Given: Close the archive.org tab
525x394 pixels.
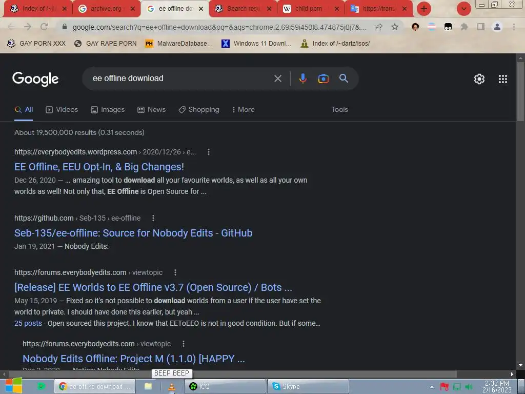Looking at the screenshot, I should pyautogui.click(x=133, y=9).
